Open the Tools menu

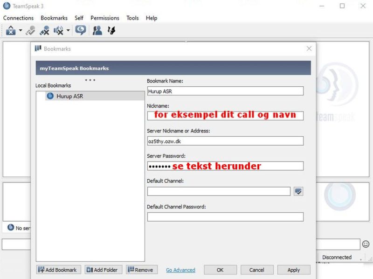tap(132, 18)
